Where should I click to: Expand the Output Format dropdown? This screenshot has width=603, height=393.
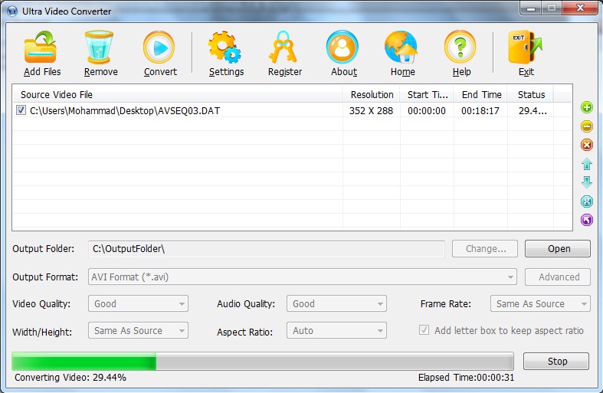coord(303,277)
